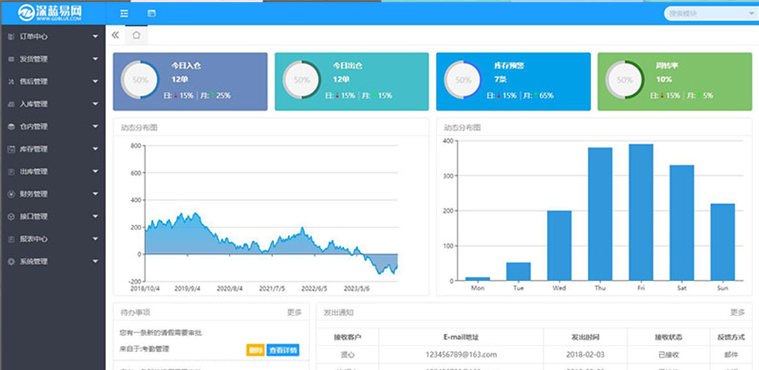759x370 pixels.
Task: Click the window layout icon in top bar
Action: [151, 13]
